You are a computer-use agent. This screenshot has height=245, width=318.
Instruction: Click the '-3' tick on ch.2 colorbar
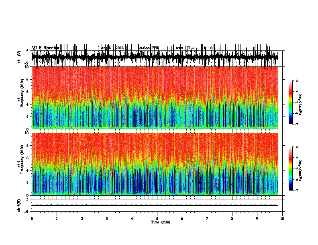pos(296,147)
